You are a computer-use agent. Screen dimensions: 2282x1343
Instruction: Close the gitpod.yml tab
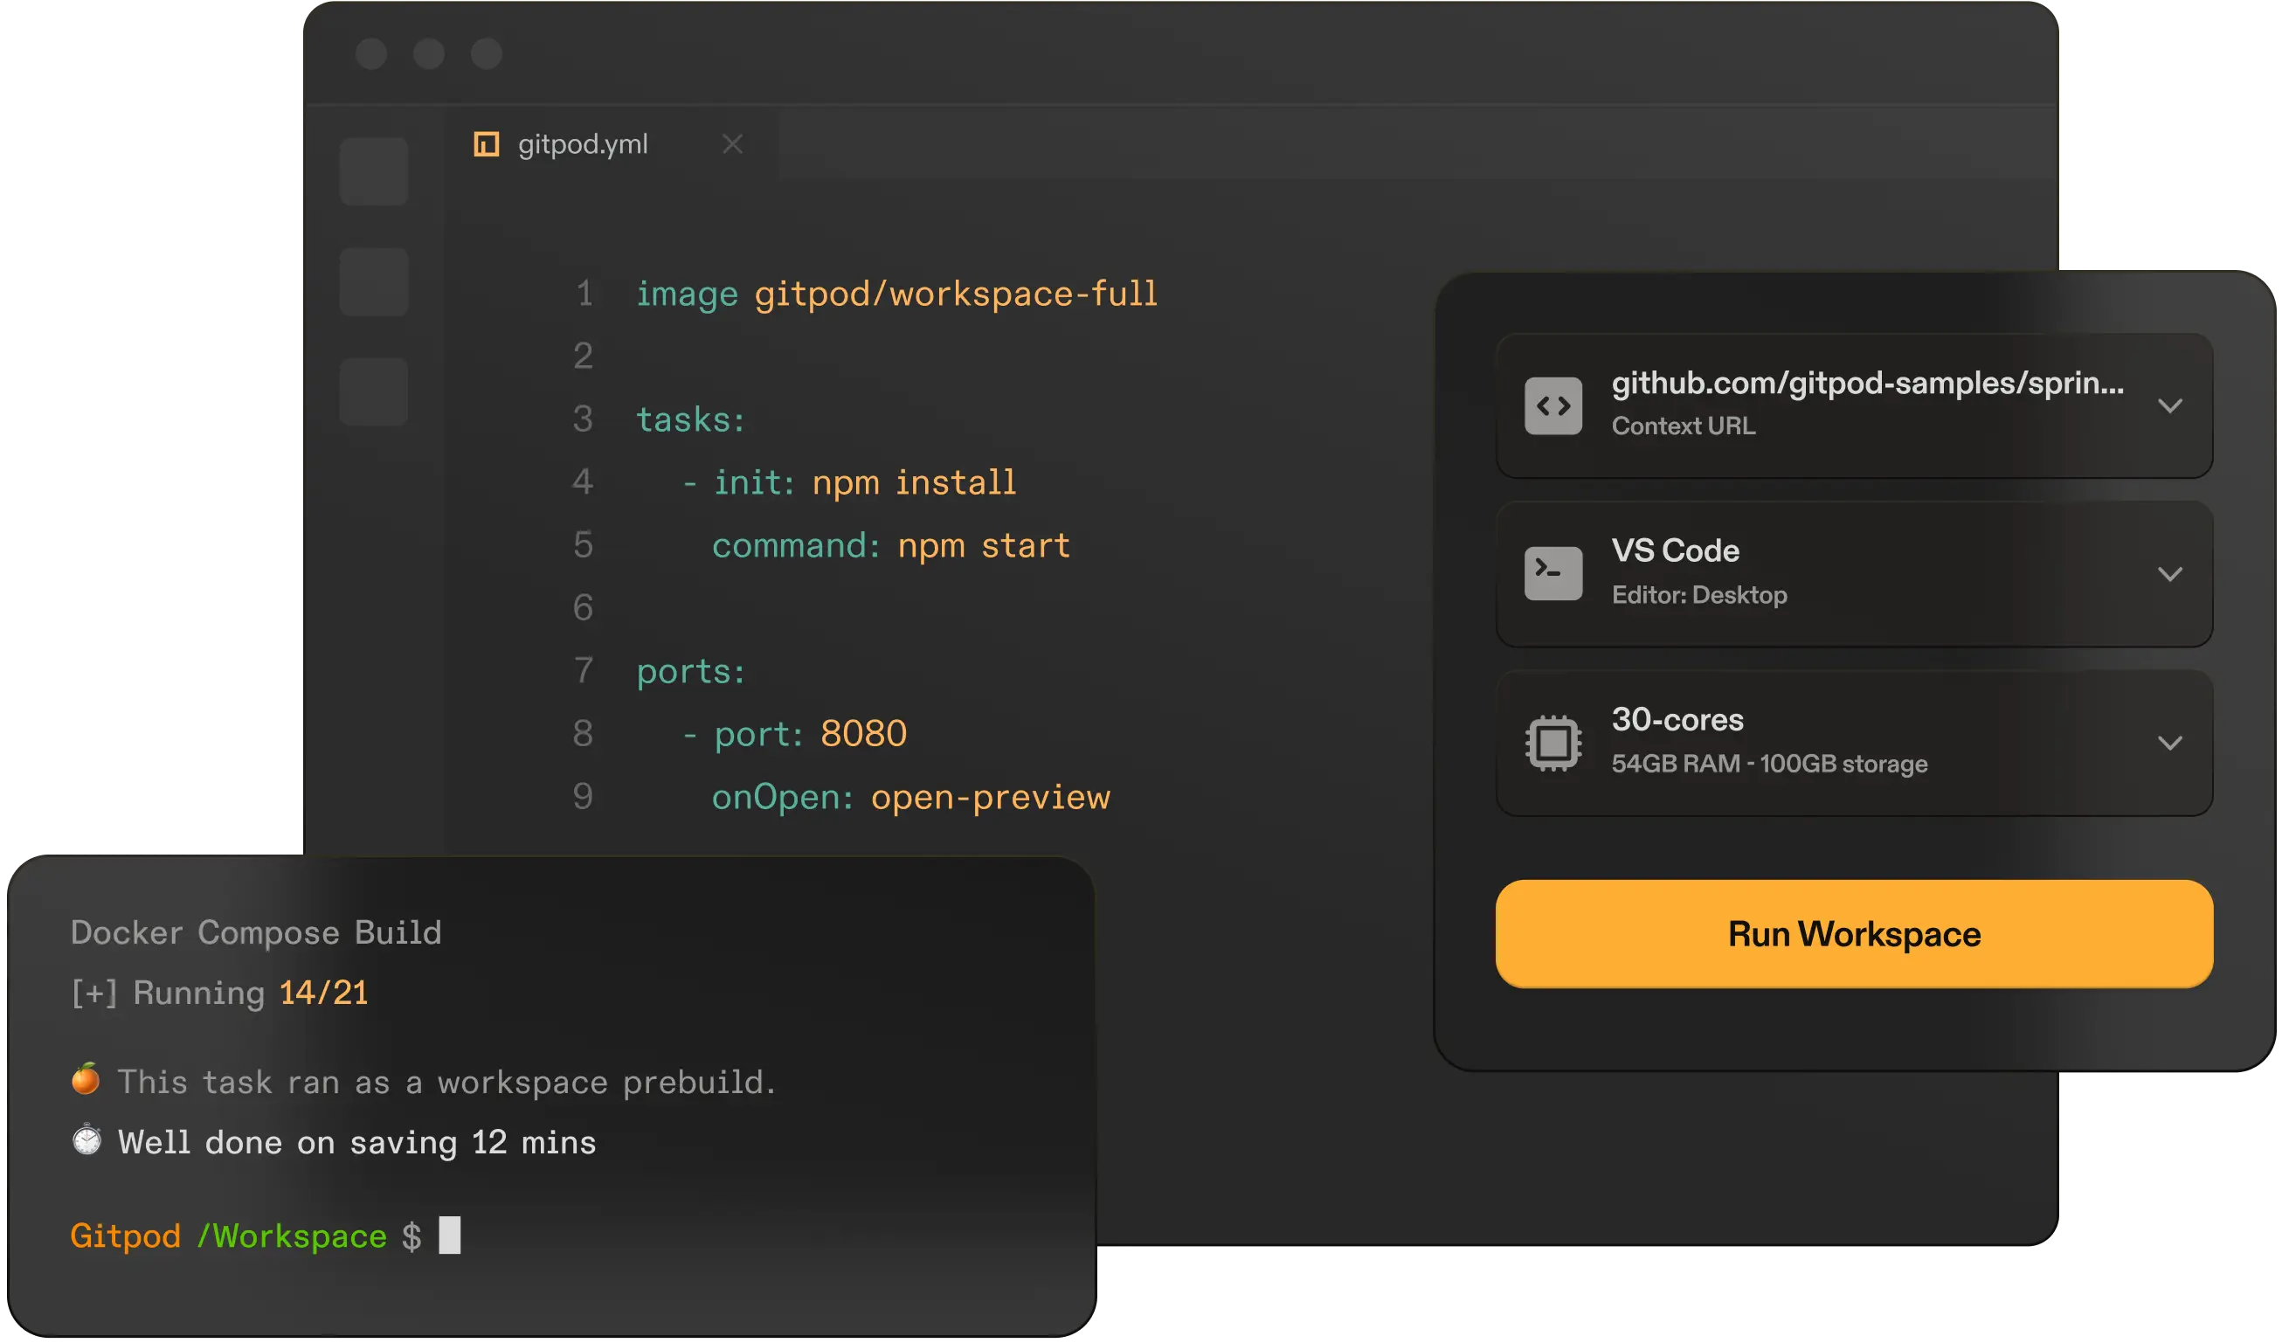(733, 144)
